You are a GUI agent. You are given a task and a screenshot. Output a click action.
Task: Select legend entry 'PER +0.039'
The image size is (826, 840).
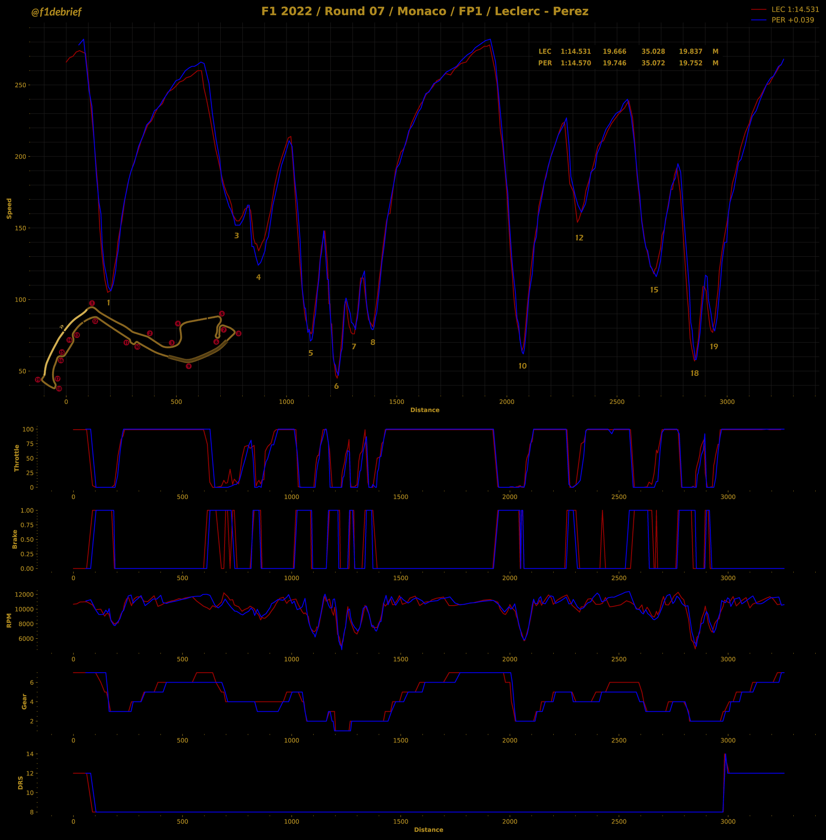tap(792, 20)
